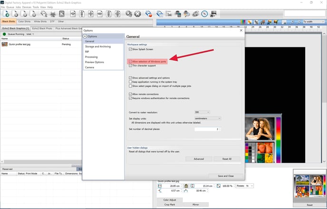Click the stop queue icon with red dot
Image resolution: width=327 pixels, height=209 pixels.
tap(148, 14)
